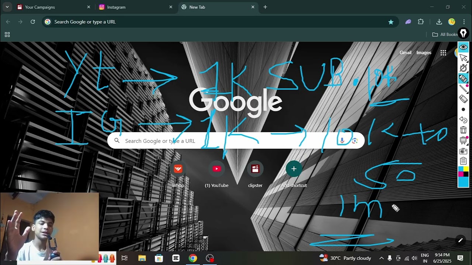Screen dimensions: 472x265
Task: Click the Add shortcut button
Action: (x=294, y=174)
